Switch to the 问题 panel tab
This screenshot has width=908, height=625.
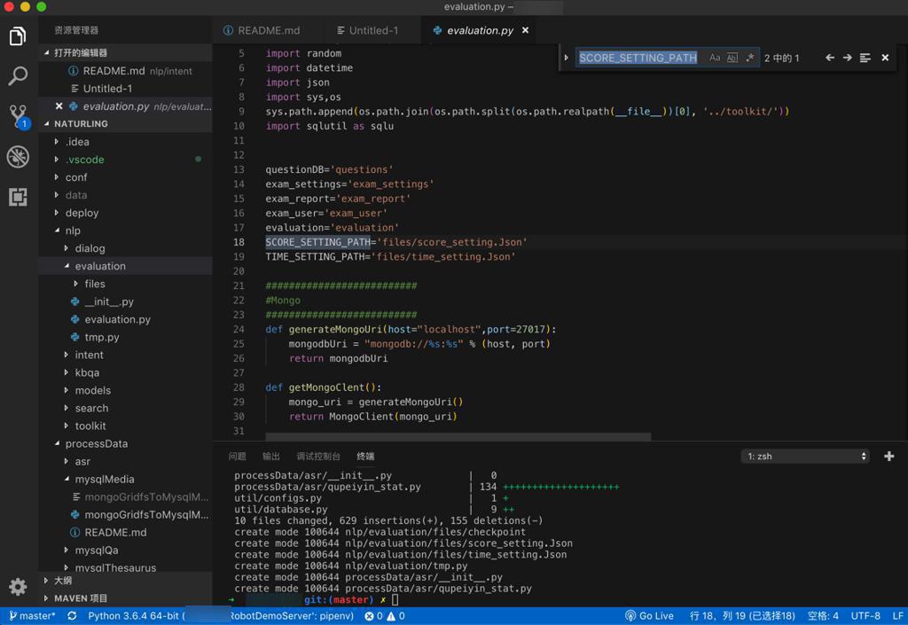coord(237,457)
